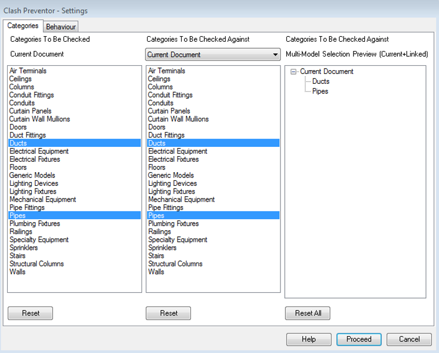Switch to the Behaviour tab
439x353 pixels.
tap(61, 27)
